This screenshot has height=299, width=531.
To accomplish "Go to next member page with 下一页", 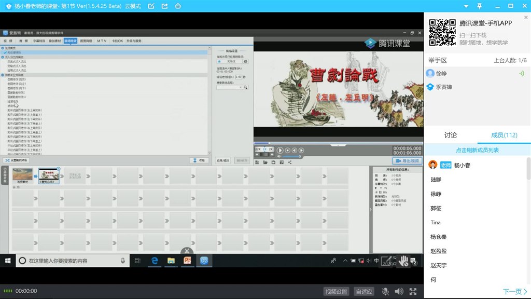I will [515, 292].
